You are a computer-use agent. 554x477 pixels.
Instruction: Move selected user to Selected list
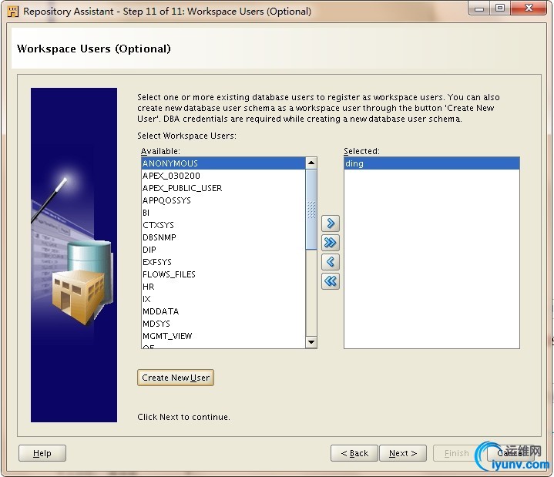[331, 223]
